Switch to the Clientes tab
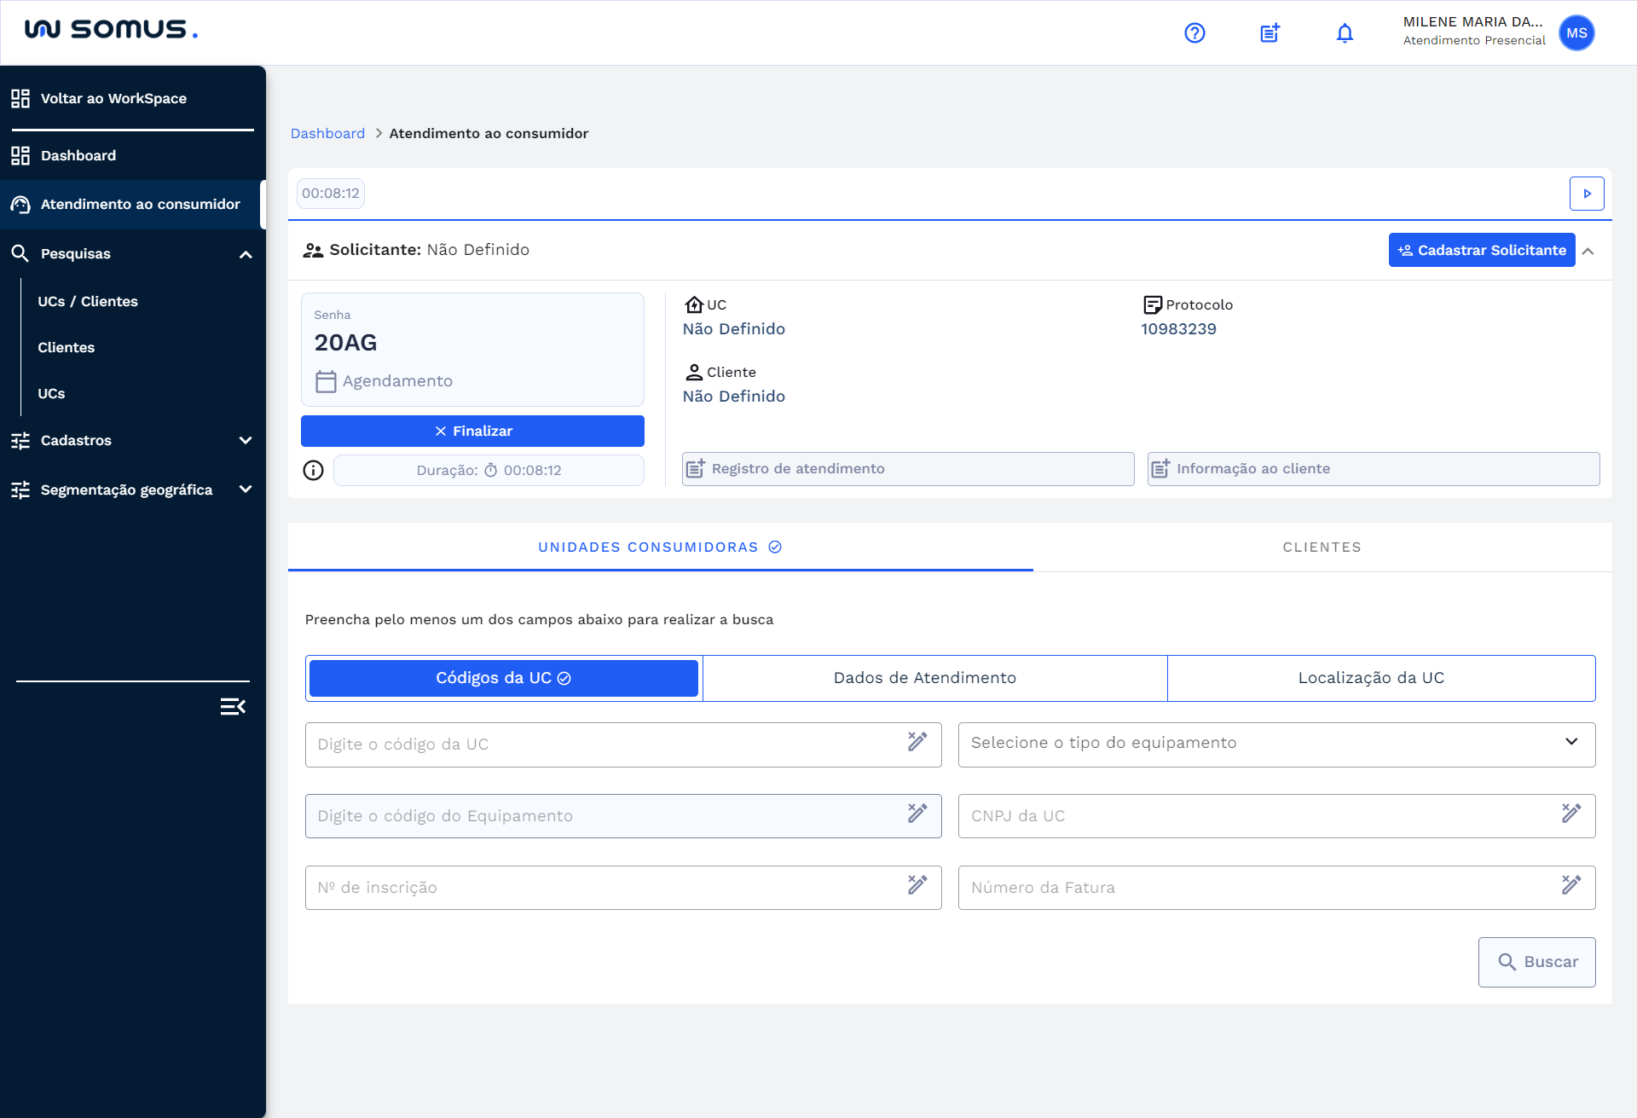 point(1322,547)
